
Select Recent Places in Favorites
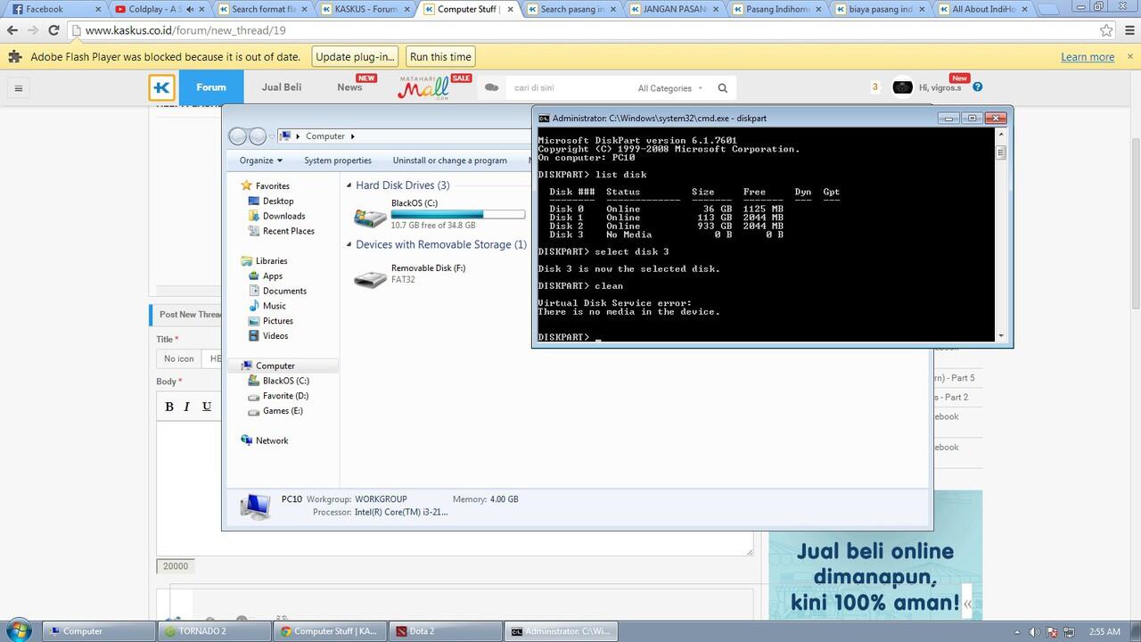tap(288, 231)
